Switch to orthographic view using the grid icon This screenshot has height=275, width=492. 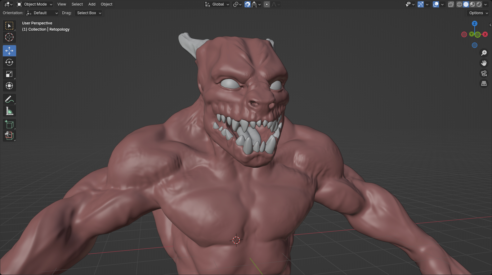point(484,84)
